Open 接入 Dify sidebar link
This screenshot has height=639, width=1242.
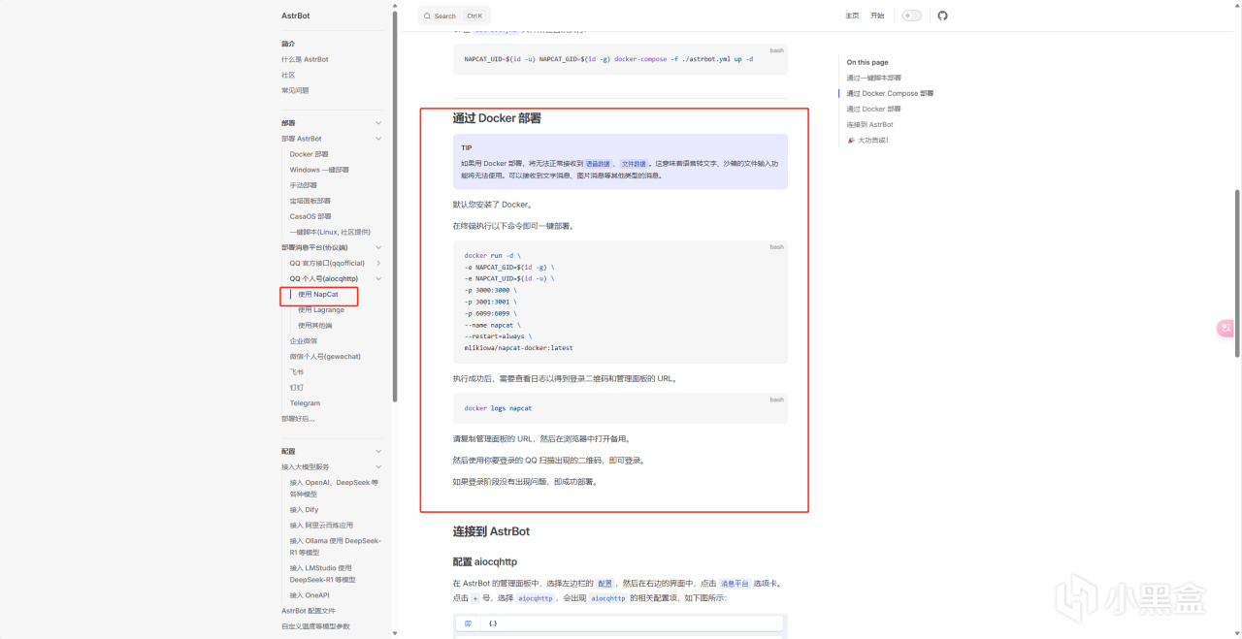point(304,509)
